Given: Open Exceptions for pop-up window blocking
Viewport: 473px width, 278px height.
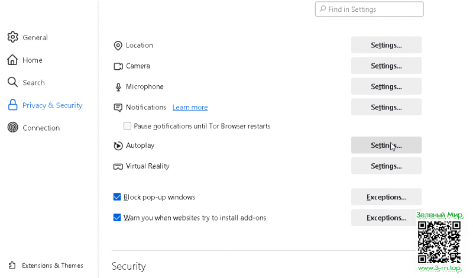Looking at the screenshot, I should 386,197.
